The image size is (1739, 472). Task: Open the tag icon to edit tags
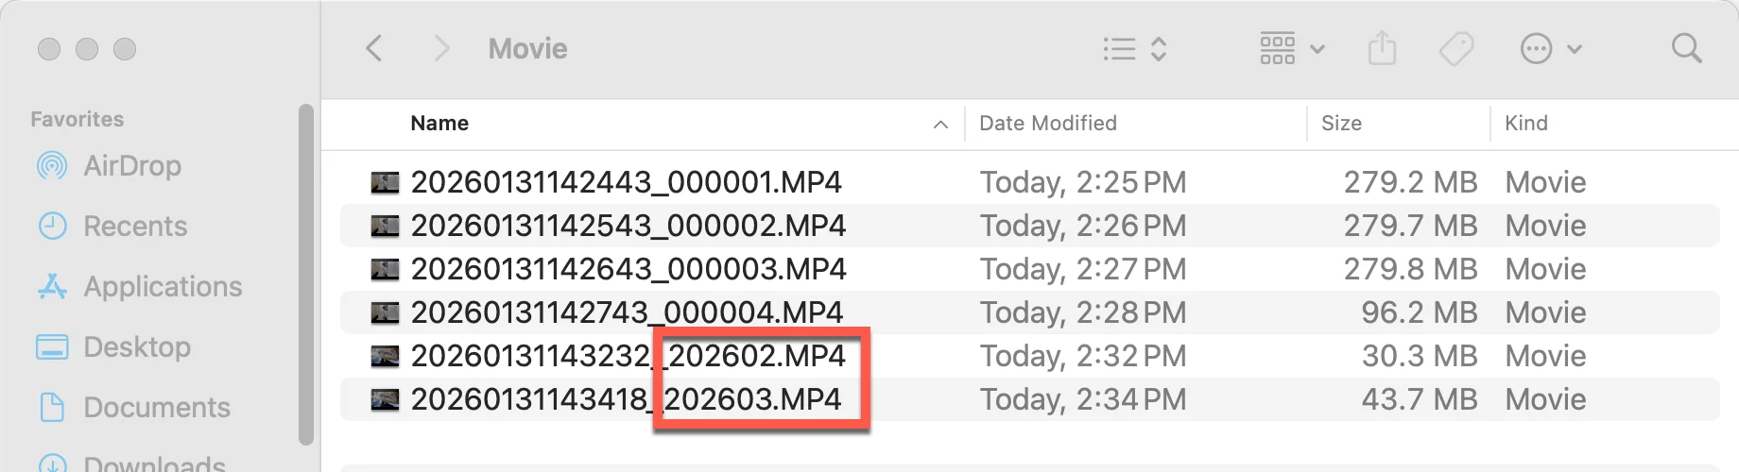(x=1456, y=48)
